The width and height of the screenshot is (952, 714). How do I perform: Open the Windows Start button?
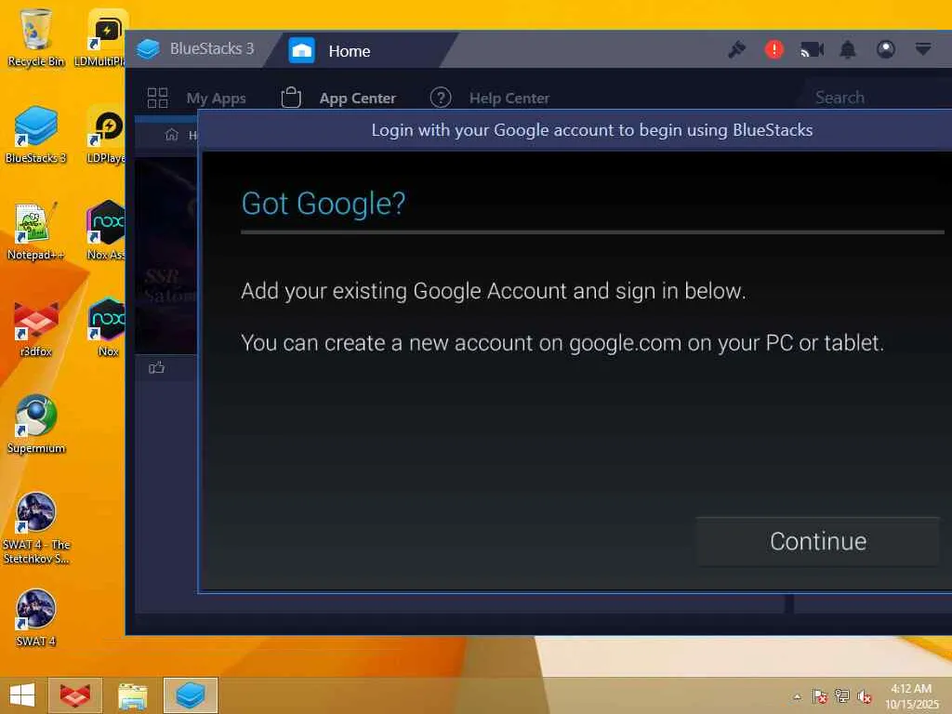[22, 695]
